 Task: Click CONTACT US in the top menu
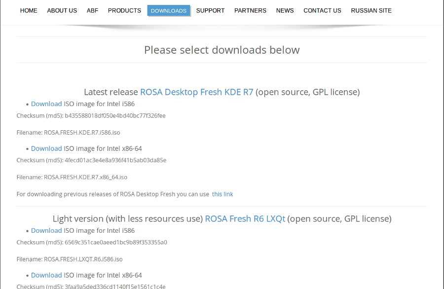(x=322, y=10)
